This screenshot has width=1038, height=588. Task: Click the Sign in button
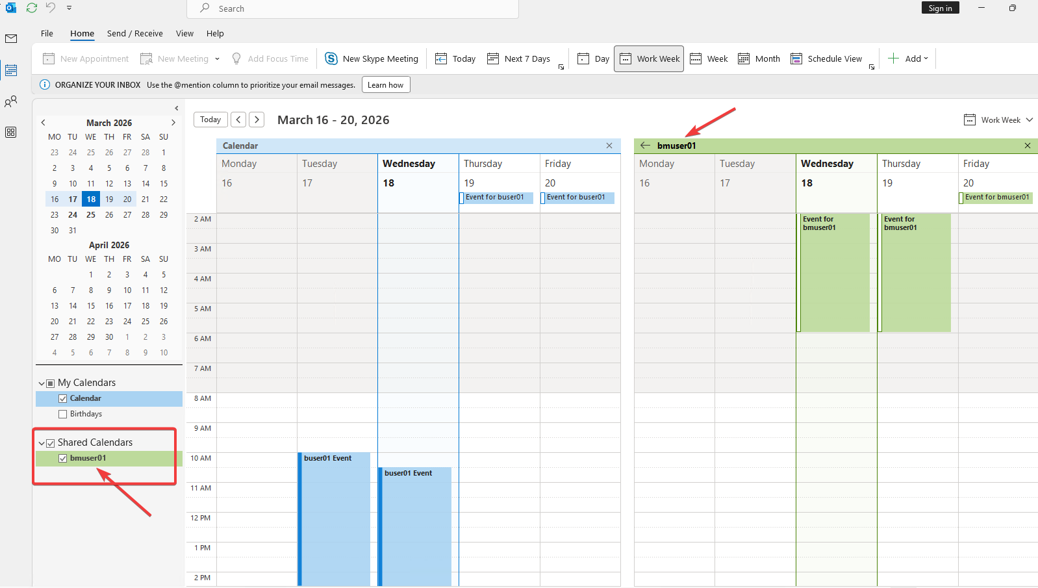point(939,8)
